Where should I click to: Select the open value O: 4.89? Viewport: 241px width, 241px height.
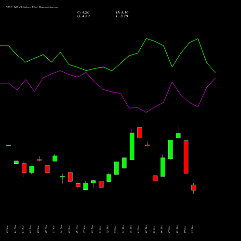[83, 16]
